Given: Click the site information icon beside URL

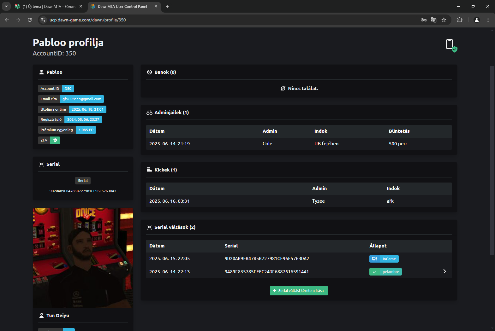Looking at the screenshot, I should pos(44,20).
